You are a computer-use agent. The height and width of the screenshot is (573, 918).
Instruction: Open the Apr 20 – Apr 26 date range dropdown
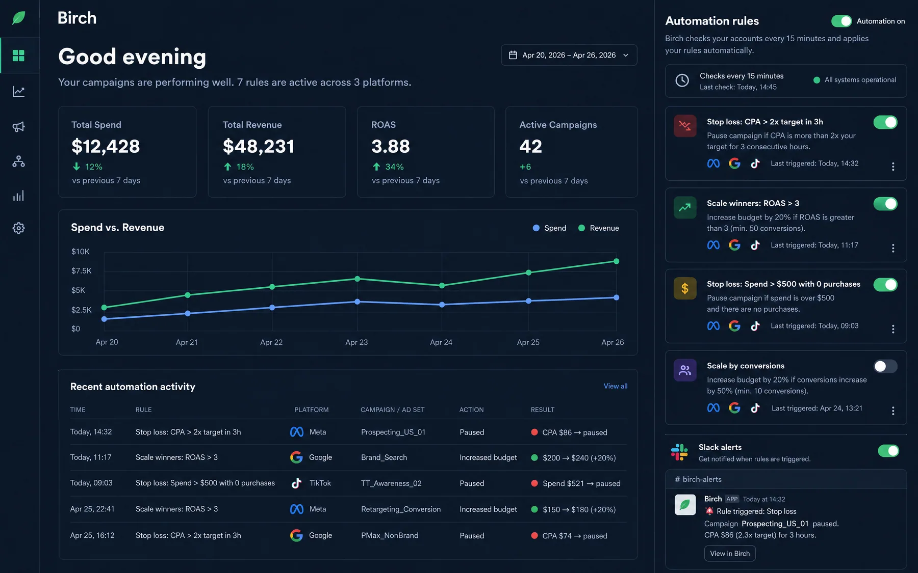(x=569, y=55)
